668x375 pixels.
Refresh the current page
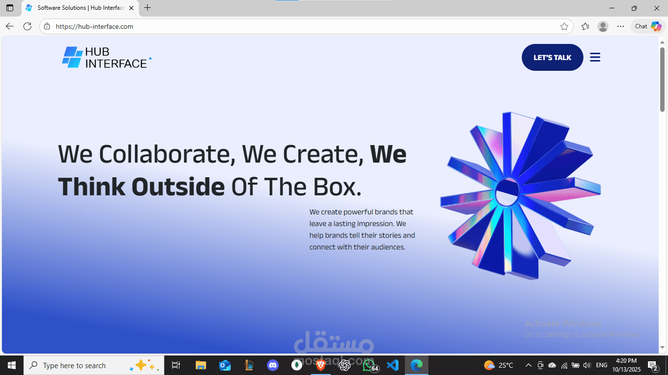[x=27, y=26]
